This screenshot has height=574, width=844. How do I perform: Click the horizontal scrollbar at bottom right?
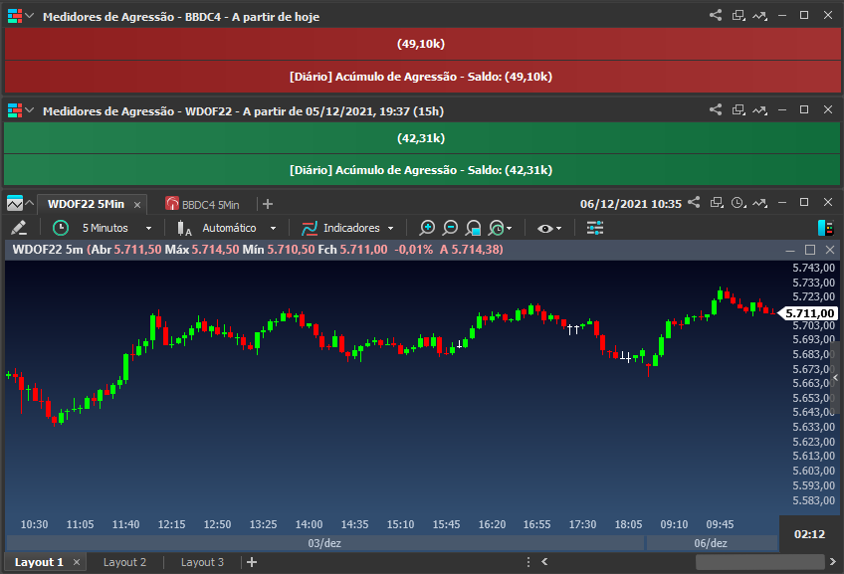tap(760, 562)
